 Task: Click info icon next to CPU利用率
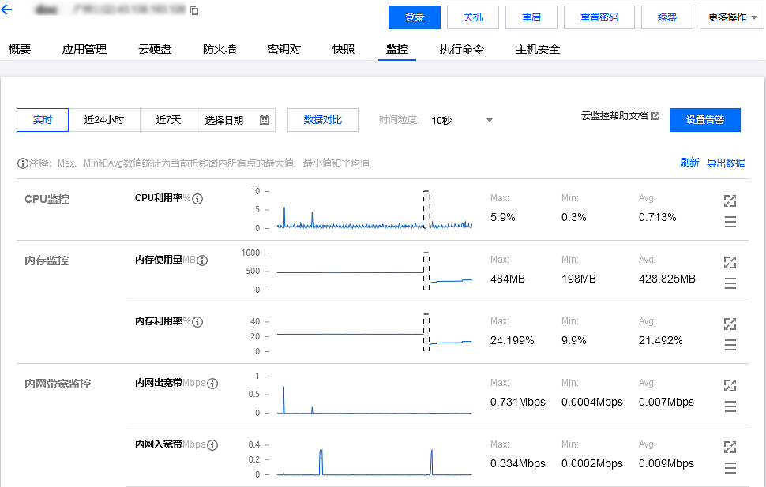pyautogui.click(x=197, y=199)
